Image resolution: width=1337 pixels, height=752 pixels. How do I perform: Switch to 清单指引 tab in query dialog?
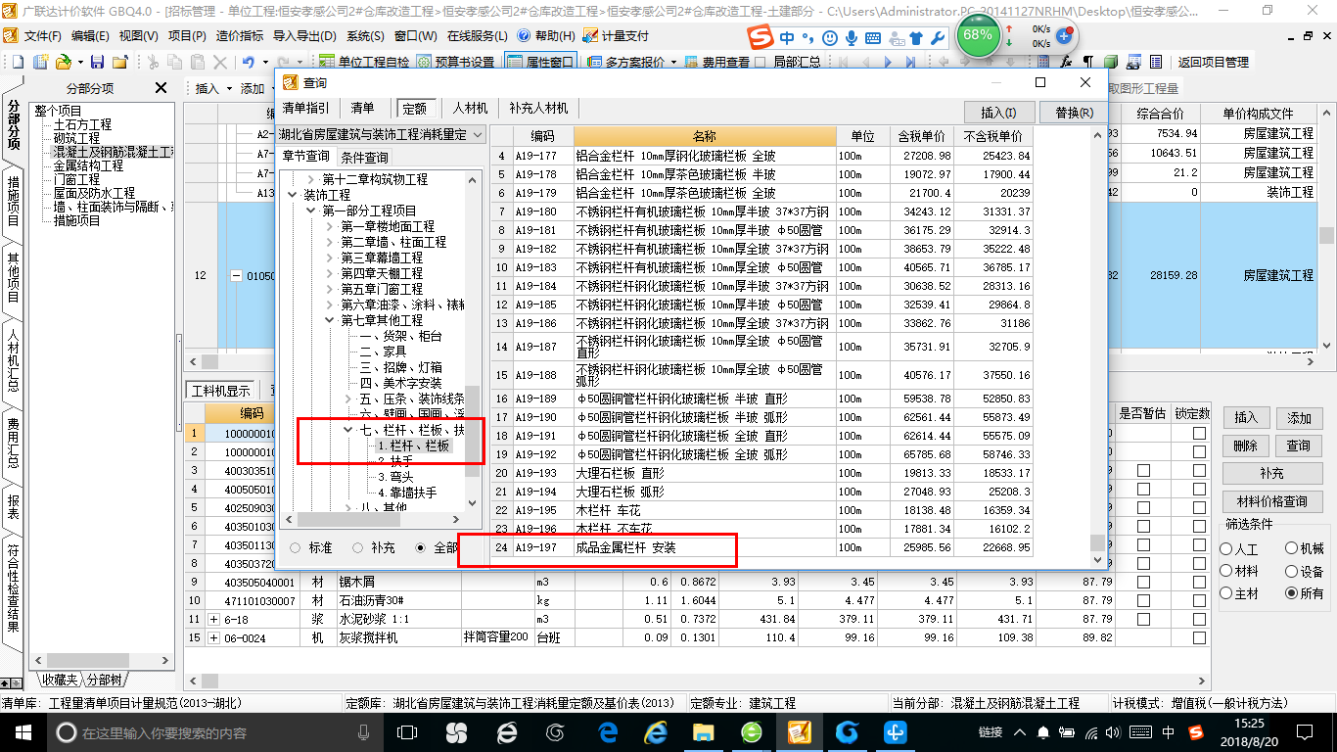coord(306,108)
